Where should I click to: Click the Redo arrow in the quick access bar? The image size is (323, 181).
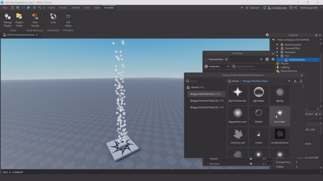coord(23,8)
